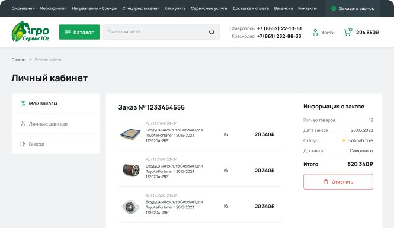Click the search magnifier icon
This screenshot has width=394, height=228.
[212, 32]
